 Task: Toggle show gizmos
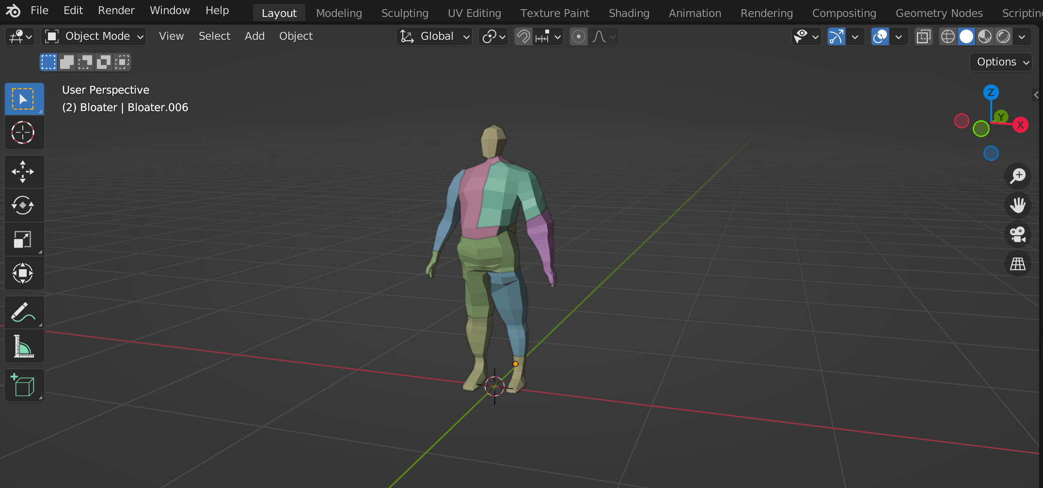click(837, 36)
